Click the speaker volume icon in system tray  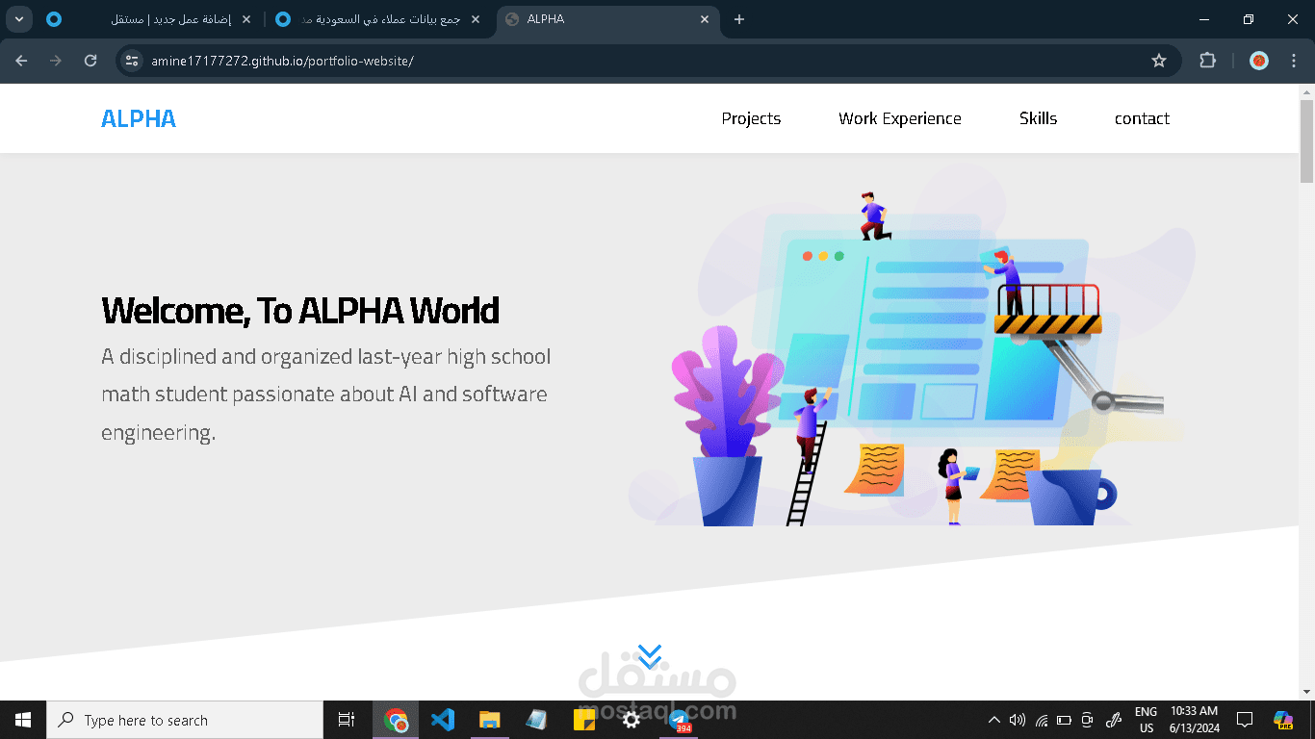tap(1017, 719)
